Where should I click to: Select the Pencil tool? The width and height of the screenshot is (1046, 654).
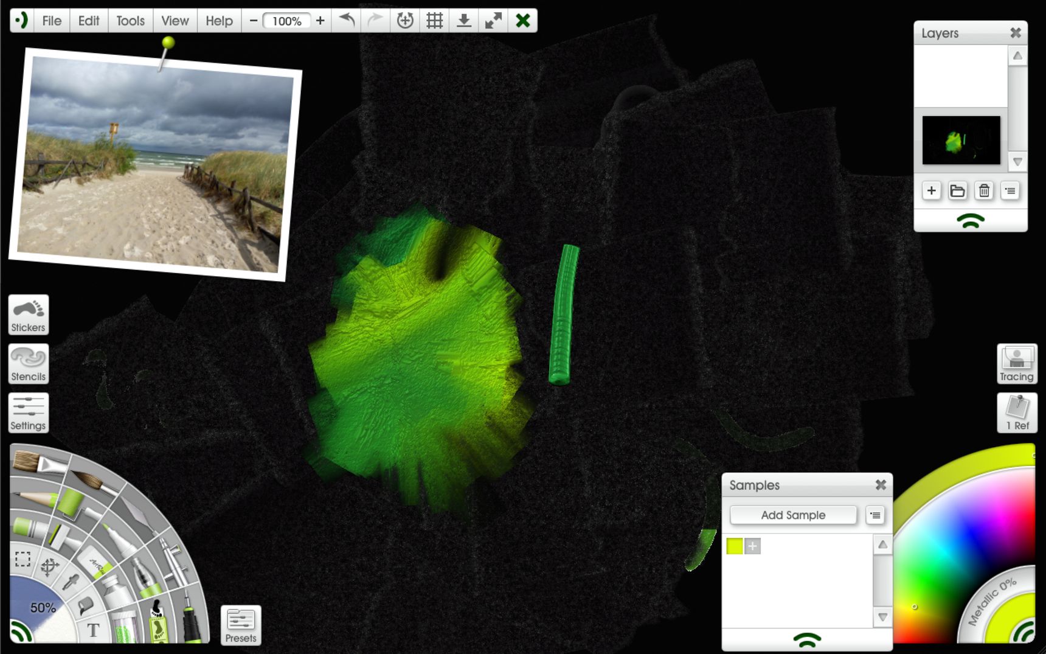[33, 498]
